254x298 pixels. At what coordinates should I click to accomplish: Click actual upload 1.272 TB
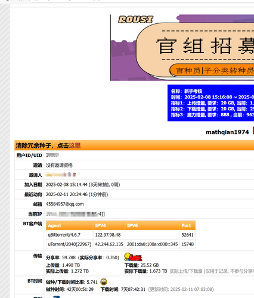[x=80, y=271]
